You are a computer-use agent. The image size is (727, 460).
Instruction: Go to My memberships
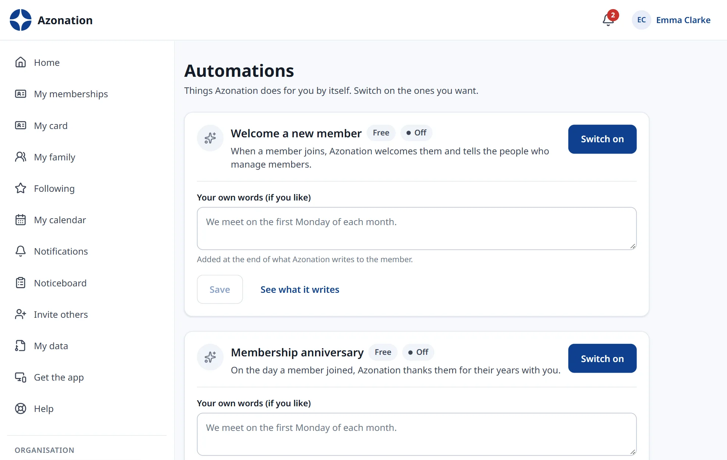coord(87,94)
